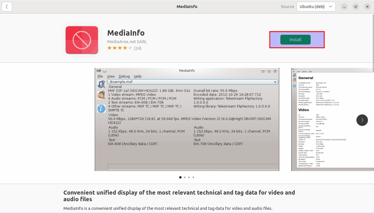The height and width of the screenshot is (213, 374).
Task: Click the star rating for MediaInfo
Action: tap(120, 48)
